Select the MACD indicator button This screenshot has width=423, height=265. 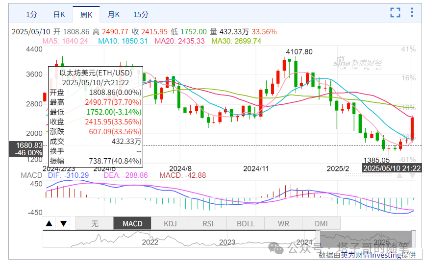coord(132,223)
